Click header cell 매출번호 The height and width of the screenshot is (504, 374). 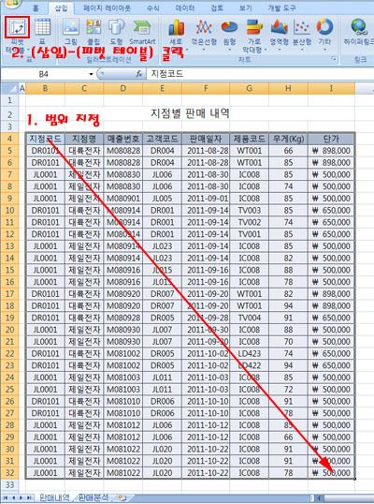tap(123, 139)
